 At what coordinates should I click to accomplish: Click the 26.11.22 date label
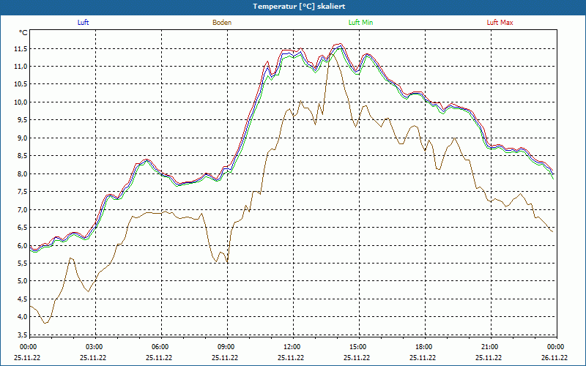point(555,357)
